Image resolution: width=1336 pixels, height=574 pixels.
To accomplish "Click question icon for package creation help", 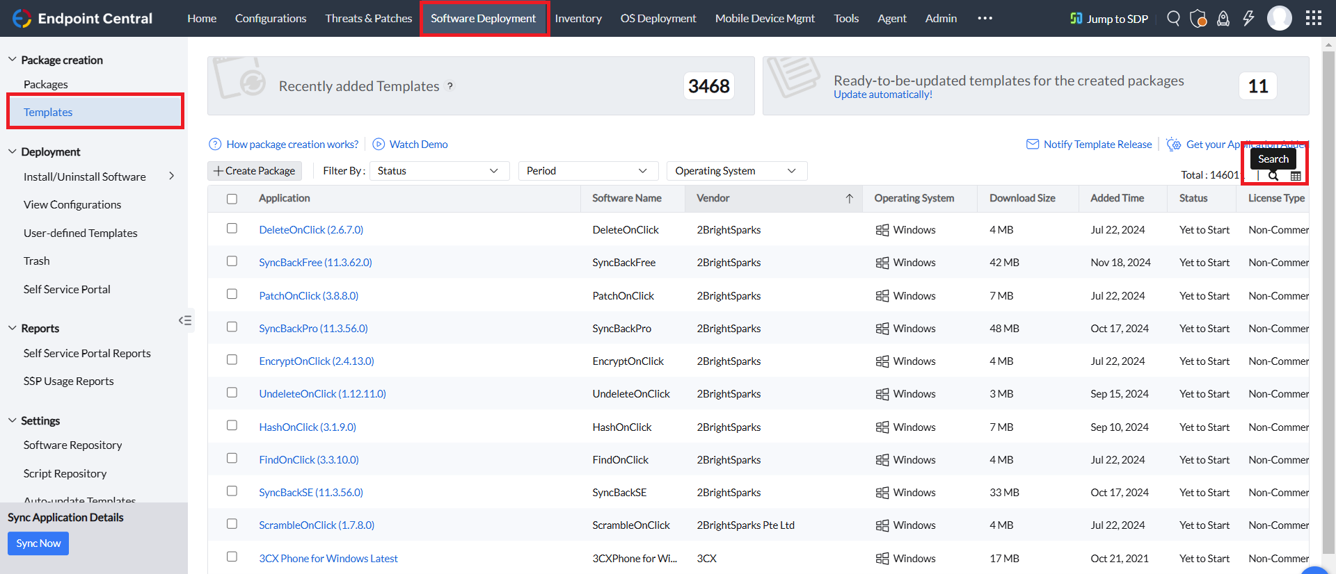I will point(215,145).
